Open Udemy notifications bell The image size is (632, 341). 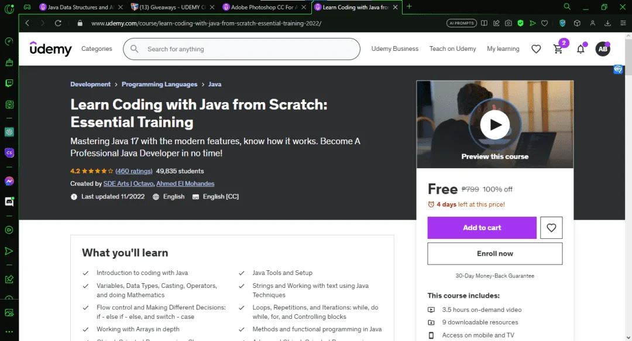coord(581,48)
